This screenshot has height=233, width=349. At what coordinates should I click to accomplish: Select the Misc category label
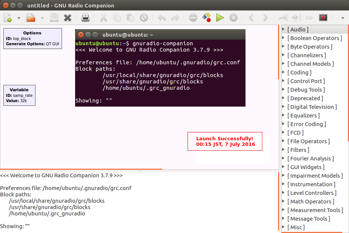tap(296, 227)
